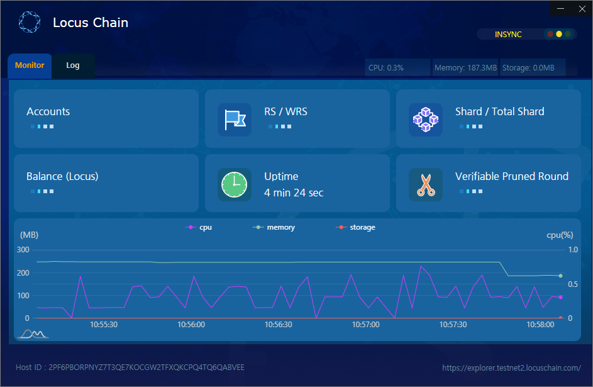Click the Shard cubes icon
The image size is (593, 387).
coord(426,120)
